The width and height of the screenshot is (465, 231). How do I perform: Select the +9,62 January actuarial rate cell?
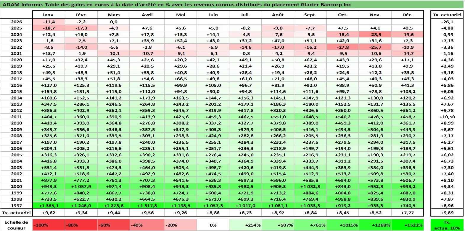[49, 212]
